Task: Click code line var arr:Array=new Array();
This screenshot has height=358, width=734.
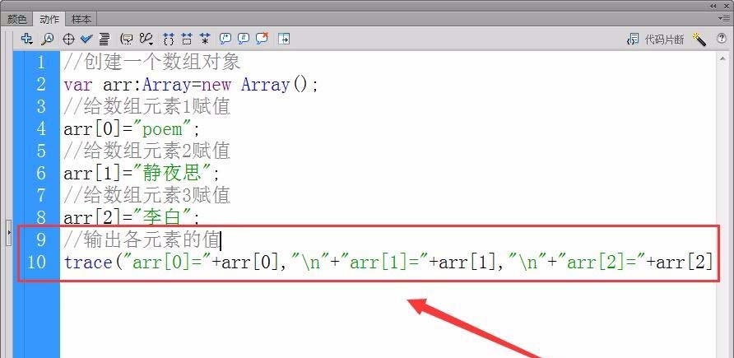Action: pyautogui.click(x=191, y=85)
